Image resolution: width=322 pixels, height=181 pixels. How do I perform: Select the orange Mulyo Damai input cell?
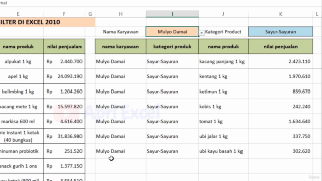click(x=172, y=32)
